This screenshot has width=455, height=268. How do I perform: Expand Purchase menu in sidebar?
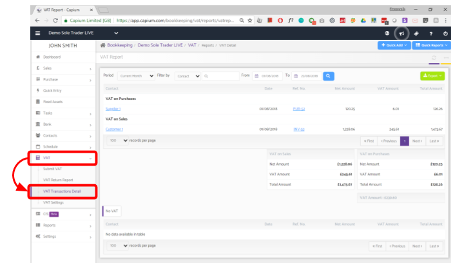(63, 79)
